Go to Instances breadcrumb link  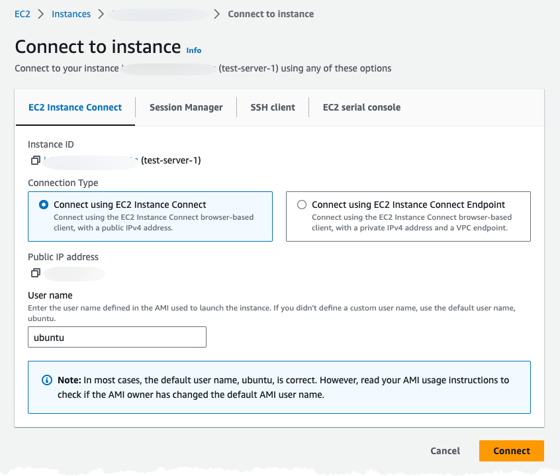[x=71, y=14]
